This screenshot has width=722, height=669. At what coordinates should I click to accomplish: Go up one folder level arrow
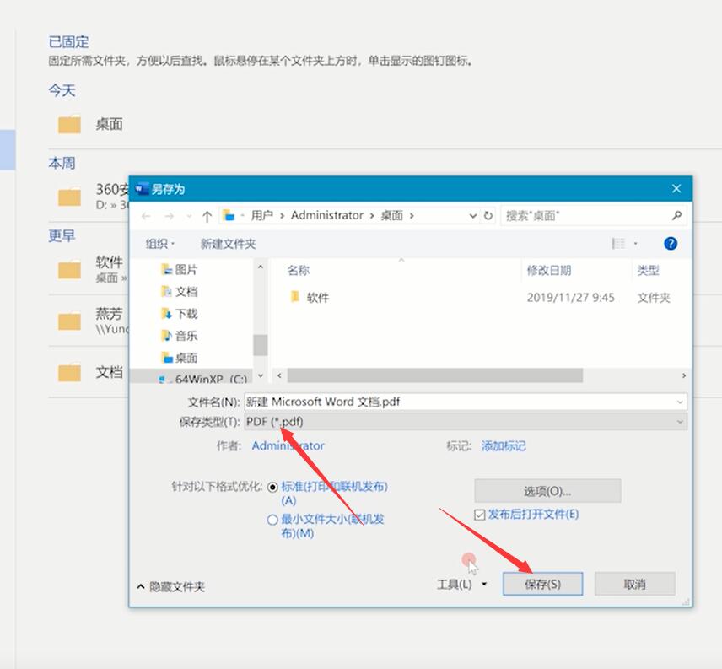[207, 216]
